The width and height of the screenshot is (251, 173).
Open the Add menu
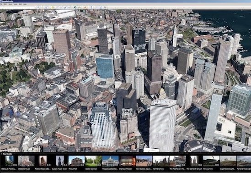click(x=20, y=4)
